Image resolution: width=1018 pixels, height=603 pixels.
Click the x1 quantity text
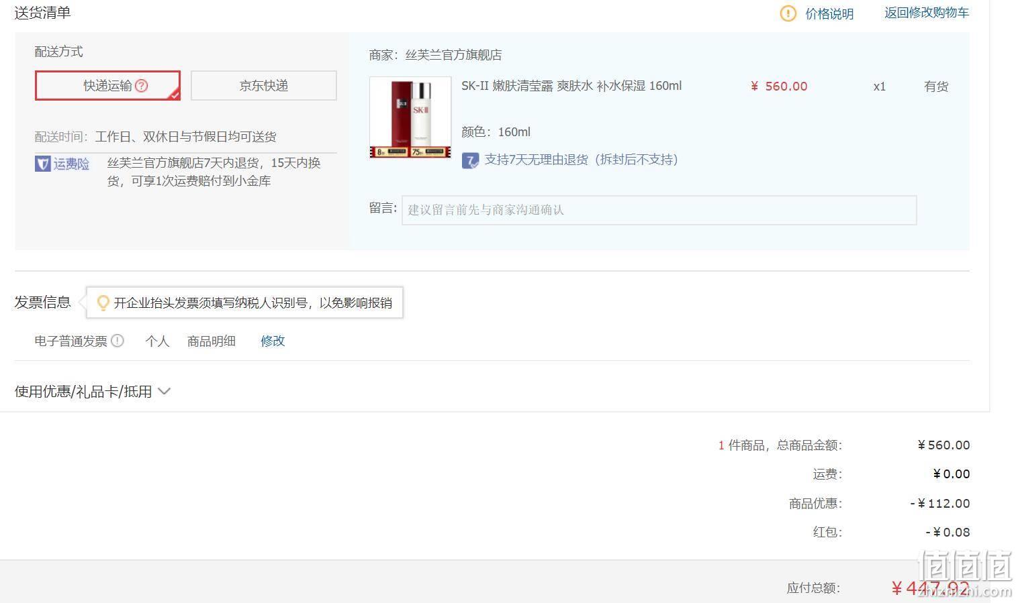pyautogui.click(x=880, y=87)
